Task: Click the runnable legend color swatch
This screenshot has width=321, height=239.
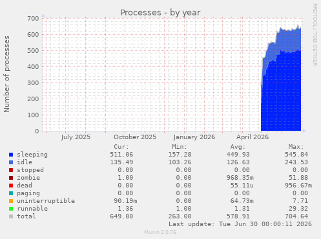Action: tap(11, 209)
